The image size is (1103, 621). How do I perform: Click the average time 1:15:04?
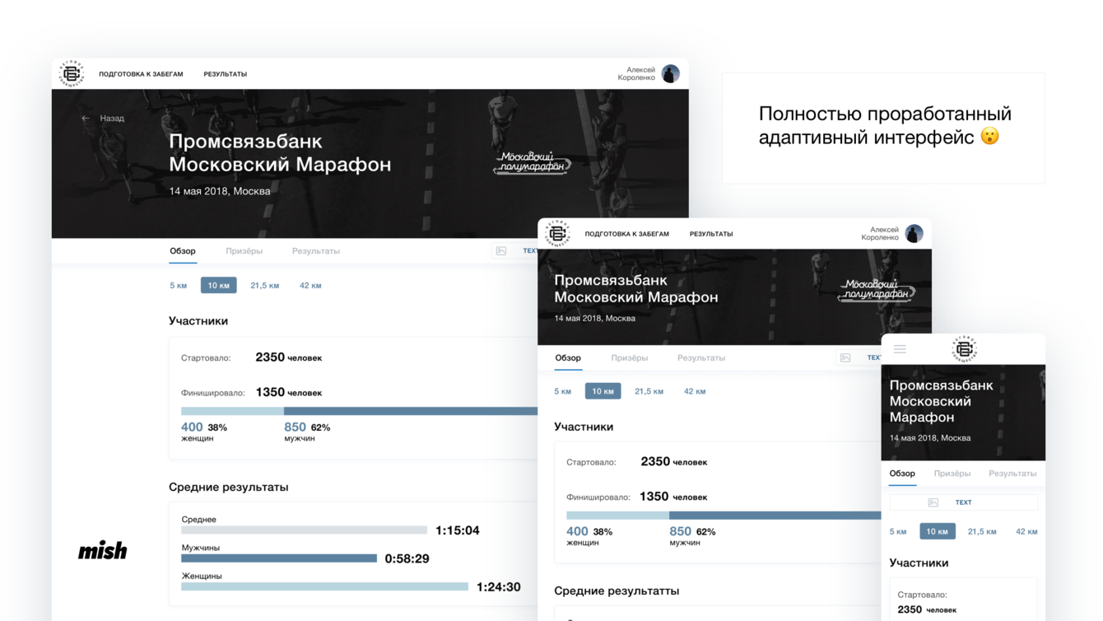(458, 530)
